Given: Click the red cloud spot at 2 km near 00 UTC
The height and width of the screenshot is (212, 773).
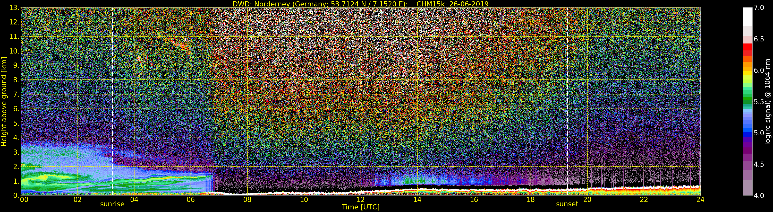Looking at the screenshot, I should click(22, 165).
